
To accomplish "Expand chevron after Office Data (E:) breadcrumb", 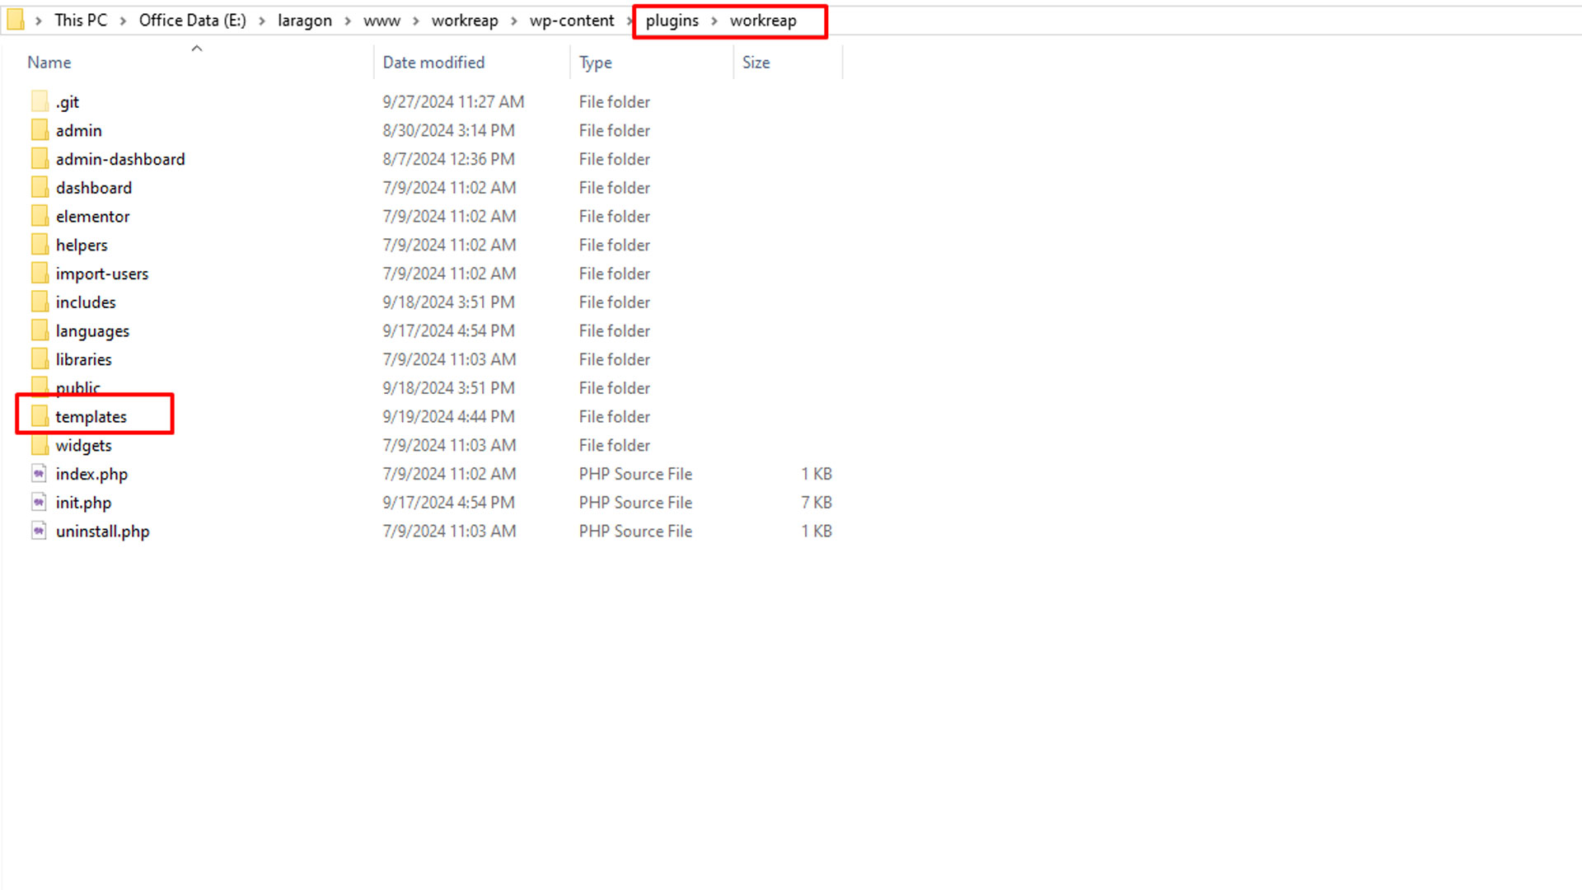I will [x=262, y=21].
